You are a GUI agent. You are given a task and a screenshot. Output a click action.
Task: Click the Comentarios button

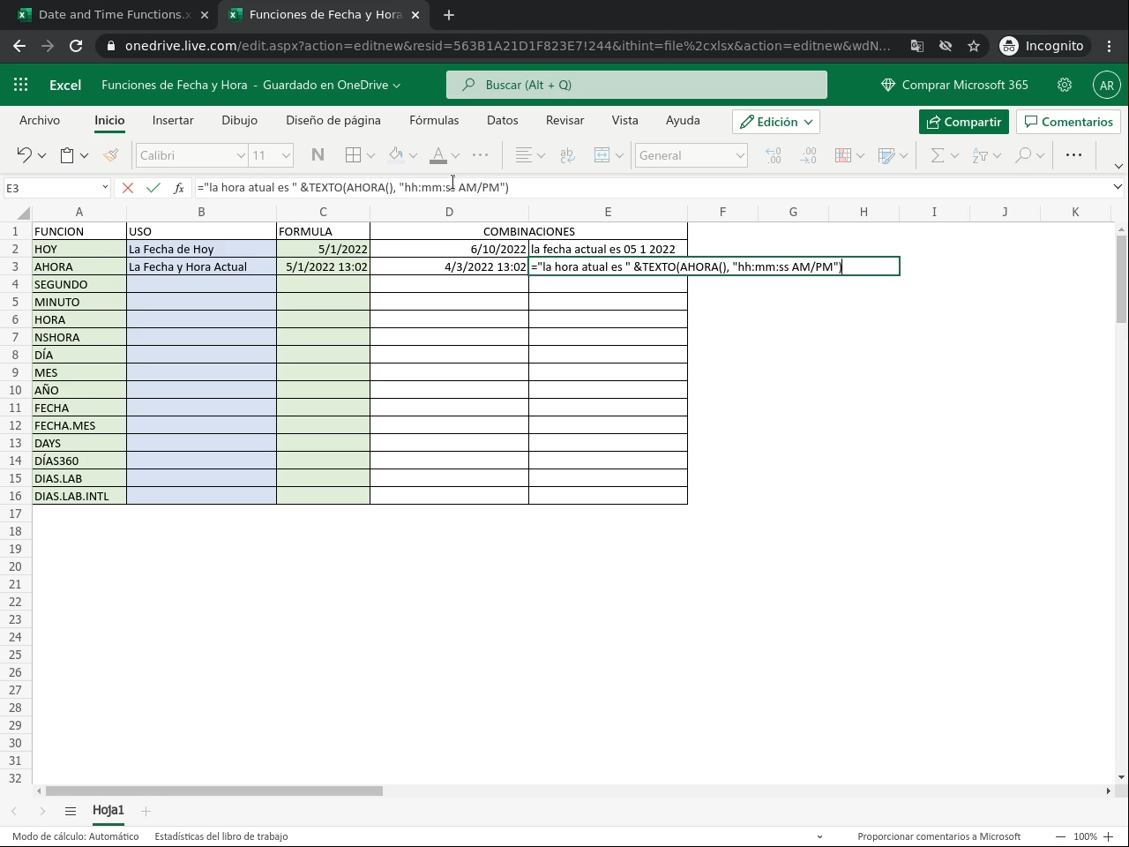click(x=1068, y=122)
